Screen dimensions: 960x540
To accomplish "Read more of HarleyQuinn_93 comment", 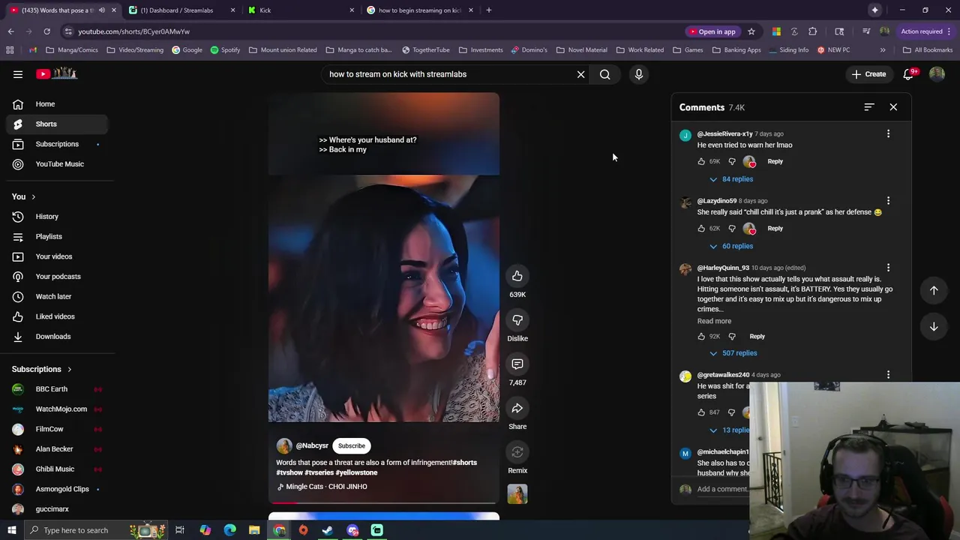I will pos(714,321).
